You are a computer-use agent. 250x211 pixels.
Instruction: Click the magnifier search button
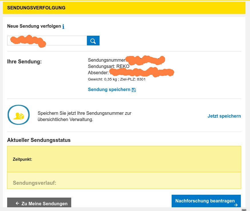(x=93, y=41)
